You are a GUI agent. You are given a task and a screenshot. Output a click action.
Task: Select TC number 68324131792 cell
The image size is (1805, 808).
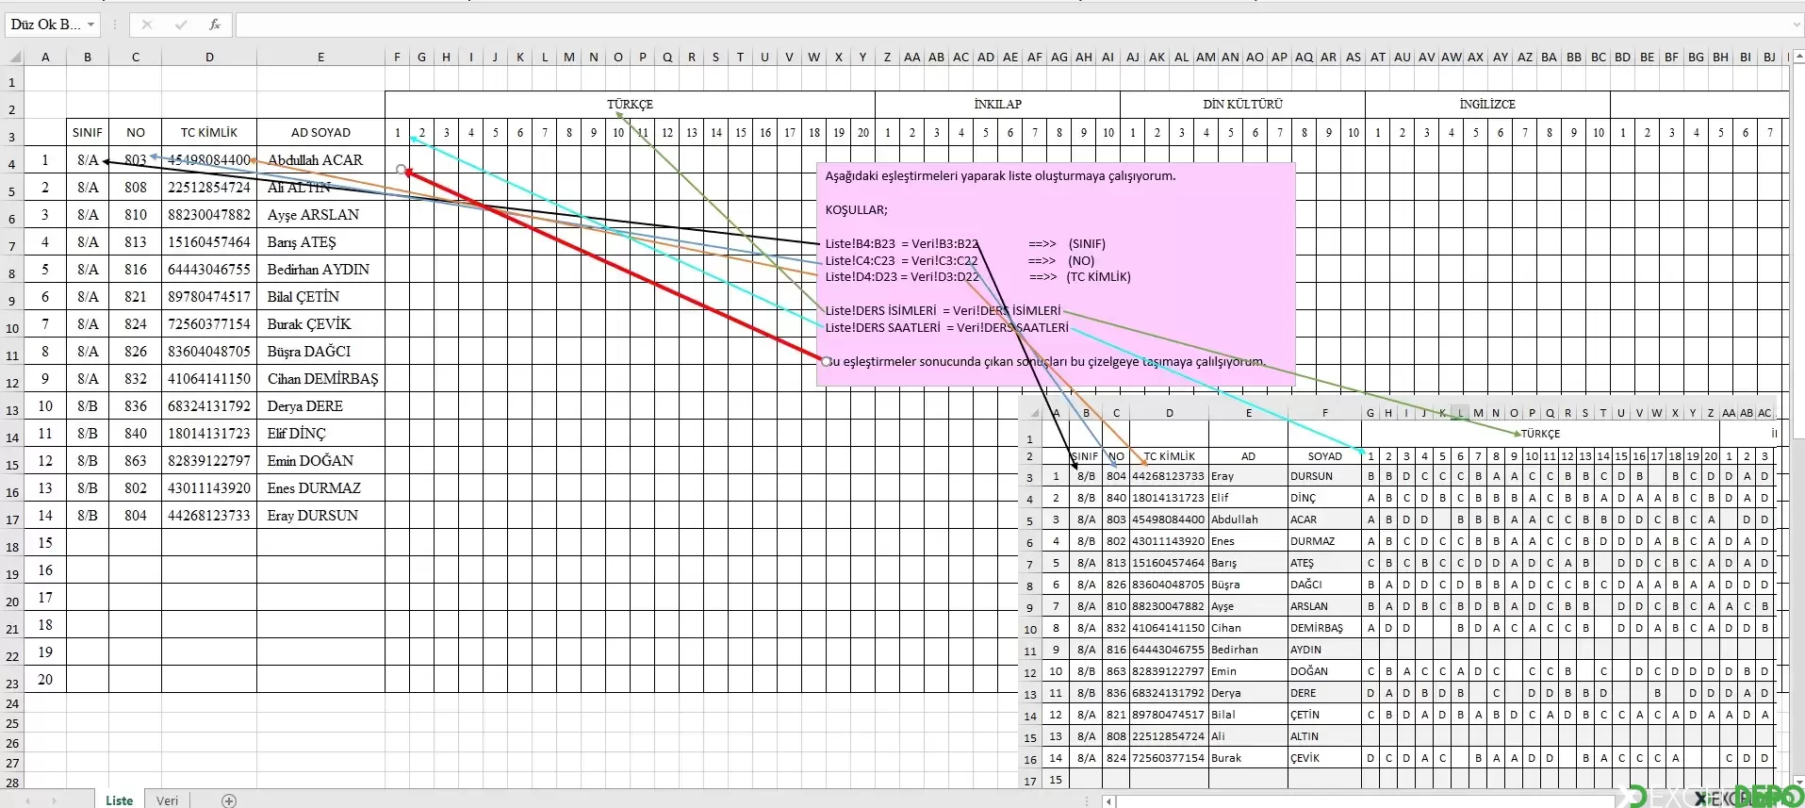[209, 406]
